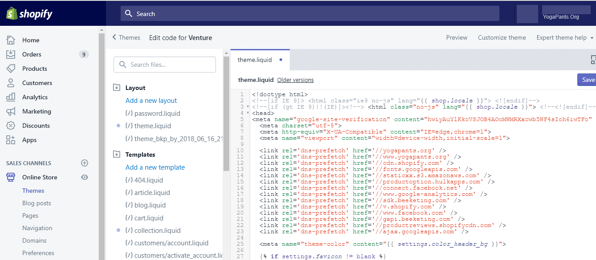
Task: Click the main Search field
Action: pyautogui.click(x=310, y=14)
